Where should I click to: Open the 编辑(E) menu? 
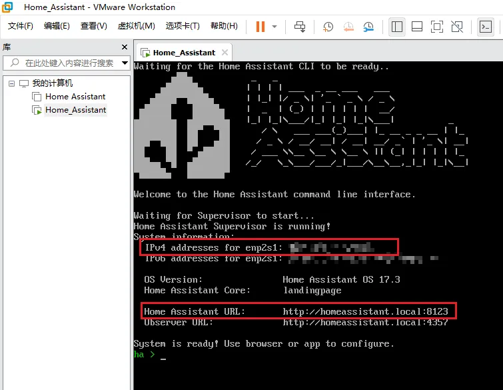click(57, 26)
